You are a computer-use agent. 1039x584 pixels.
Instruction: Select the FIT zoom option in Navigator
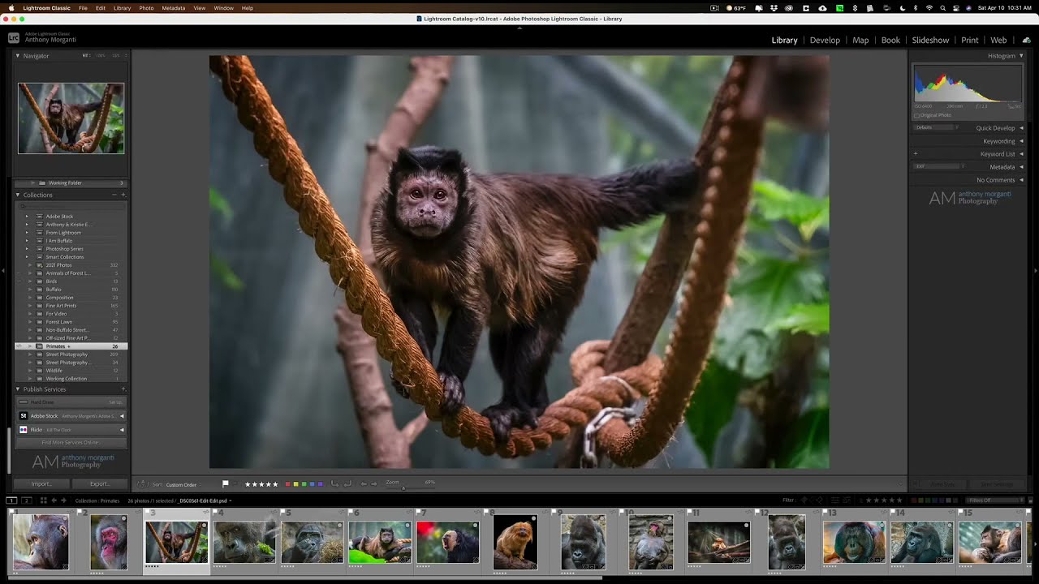85,56
